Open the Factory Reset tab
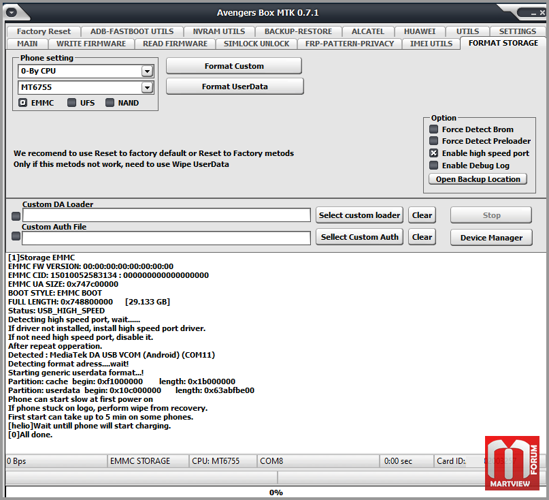Image resolution: width=549 pixels, height=500 pixels. tap(44, 31)
